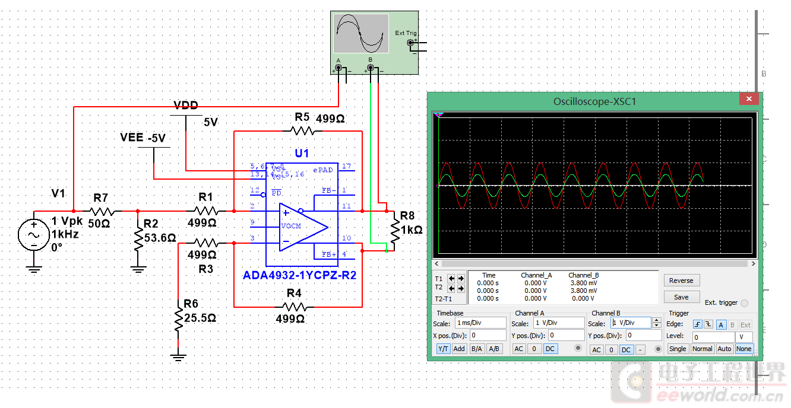Click the cursor marker atop the waveform
Image resolution: width=791 pixels, height=408 pixels.
tap(438, 114)
